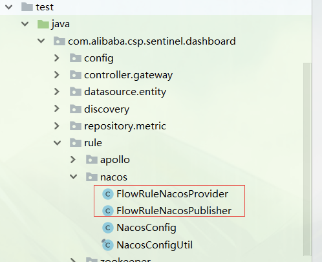Select the FlowRuleNacosPublisher file
322x262 pixels.
tap(174, 211)
